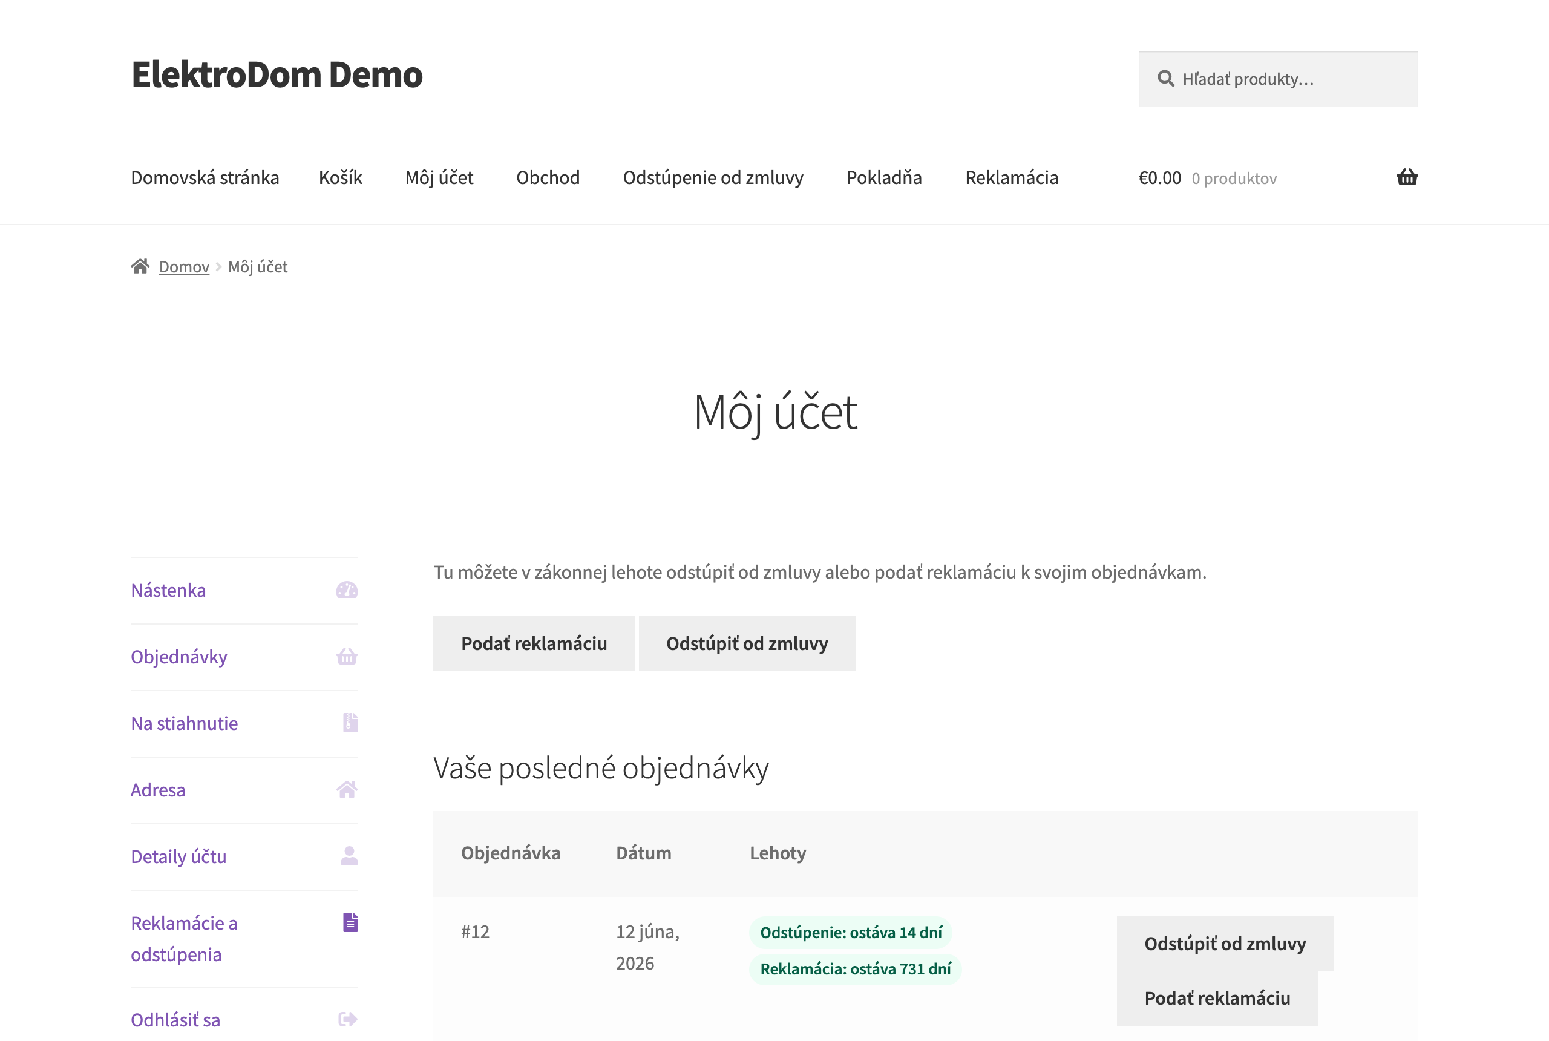
Task: Open Detaily účtu sidebar link
Action: pyautogui.click(x=178, y=856)
